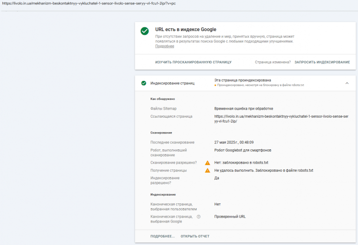Click 'Индексирование страниц' row title
The width and height of the screenshot is (358, 245).
point(172,83)
